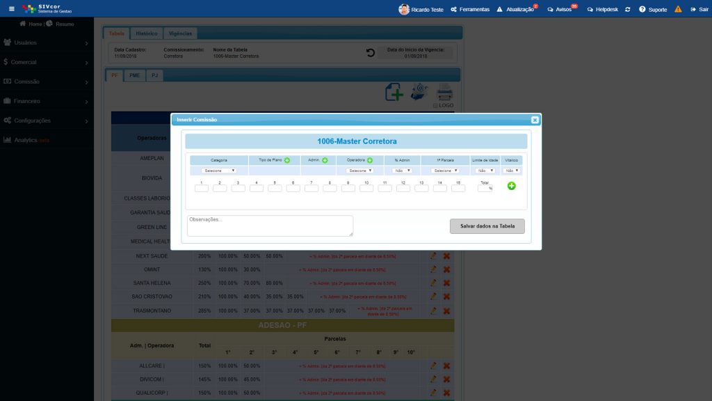Delete the SAO CRISTOVAO row

pyautogui.click(x=447, y=297)
